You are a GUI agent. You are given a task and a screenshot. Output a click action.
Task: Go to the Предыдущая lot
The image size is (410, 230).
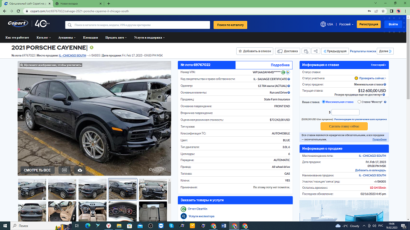335,51
